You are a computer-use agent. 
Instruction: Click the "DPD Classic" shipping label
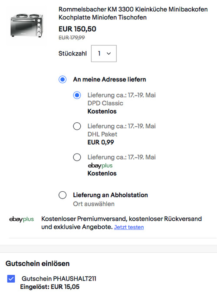click(x=105, y=103)
